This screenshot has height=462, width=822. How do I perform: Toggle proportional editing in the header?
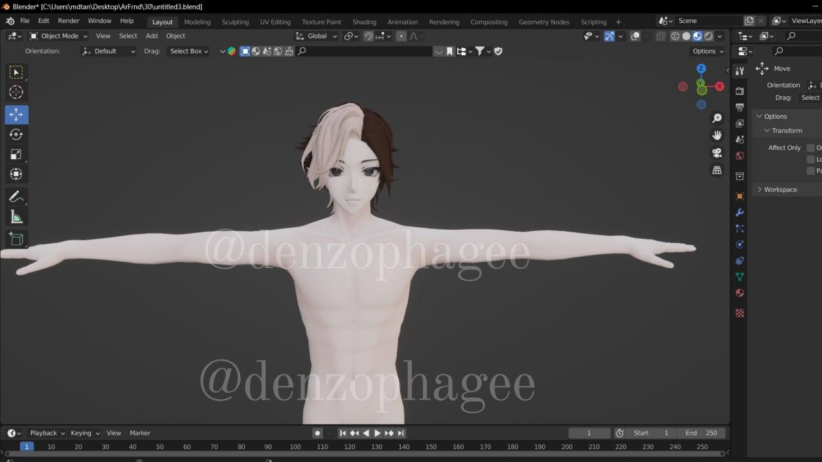point(401,37)
